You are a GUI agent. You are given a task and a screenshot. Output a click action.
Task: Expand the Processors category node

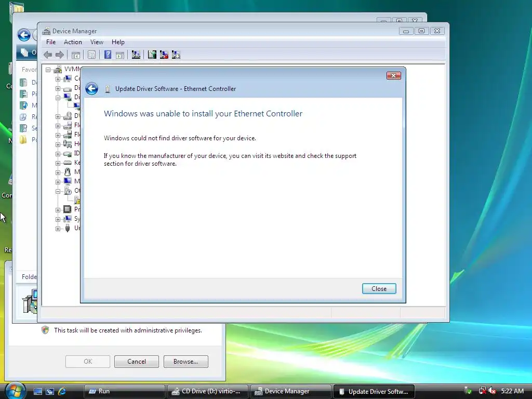coord(58,210)
